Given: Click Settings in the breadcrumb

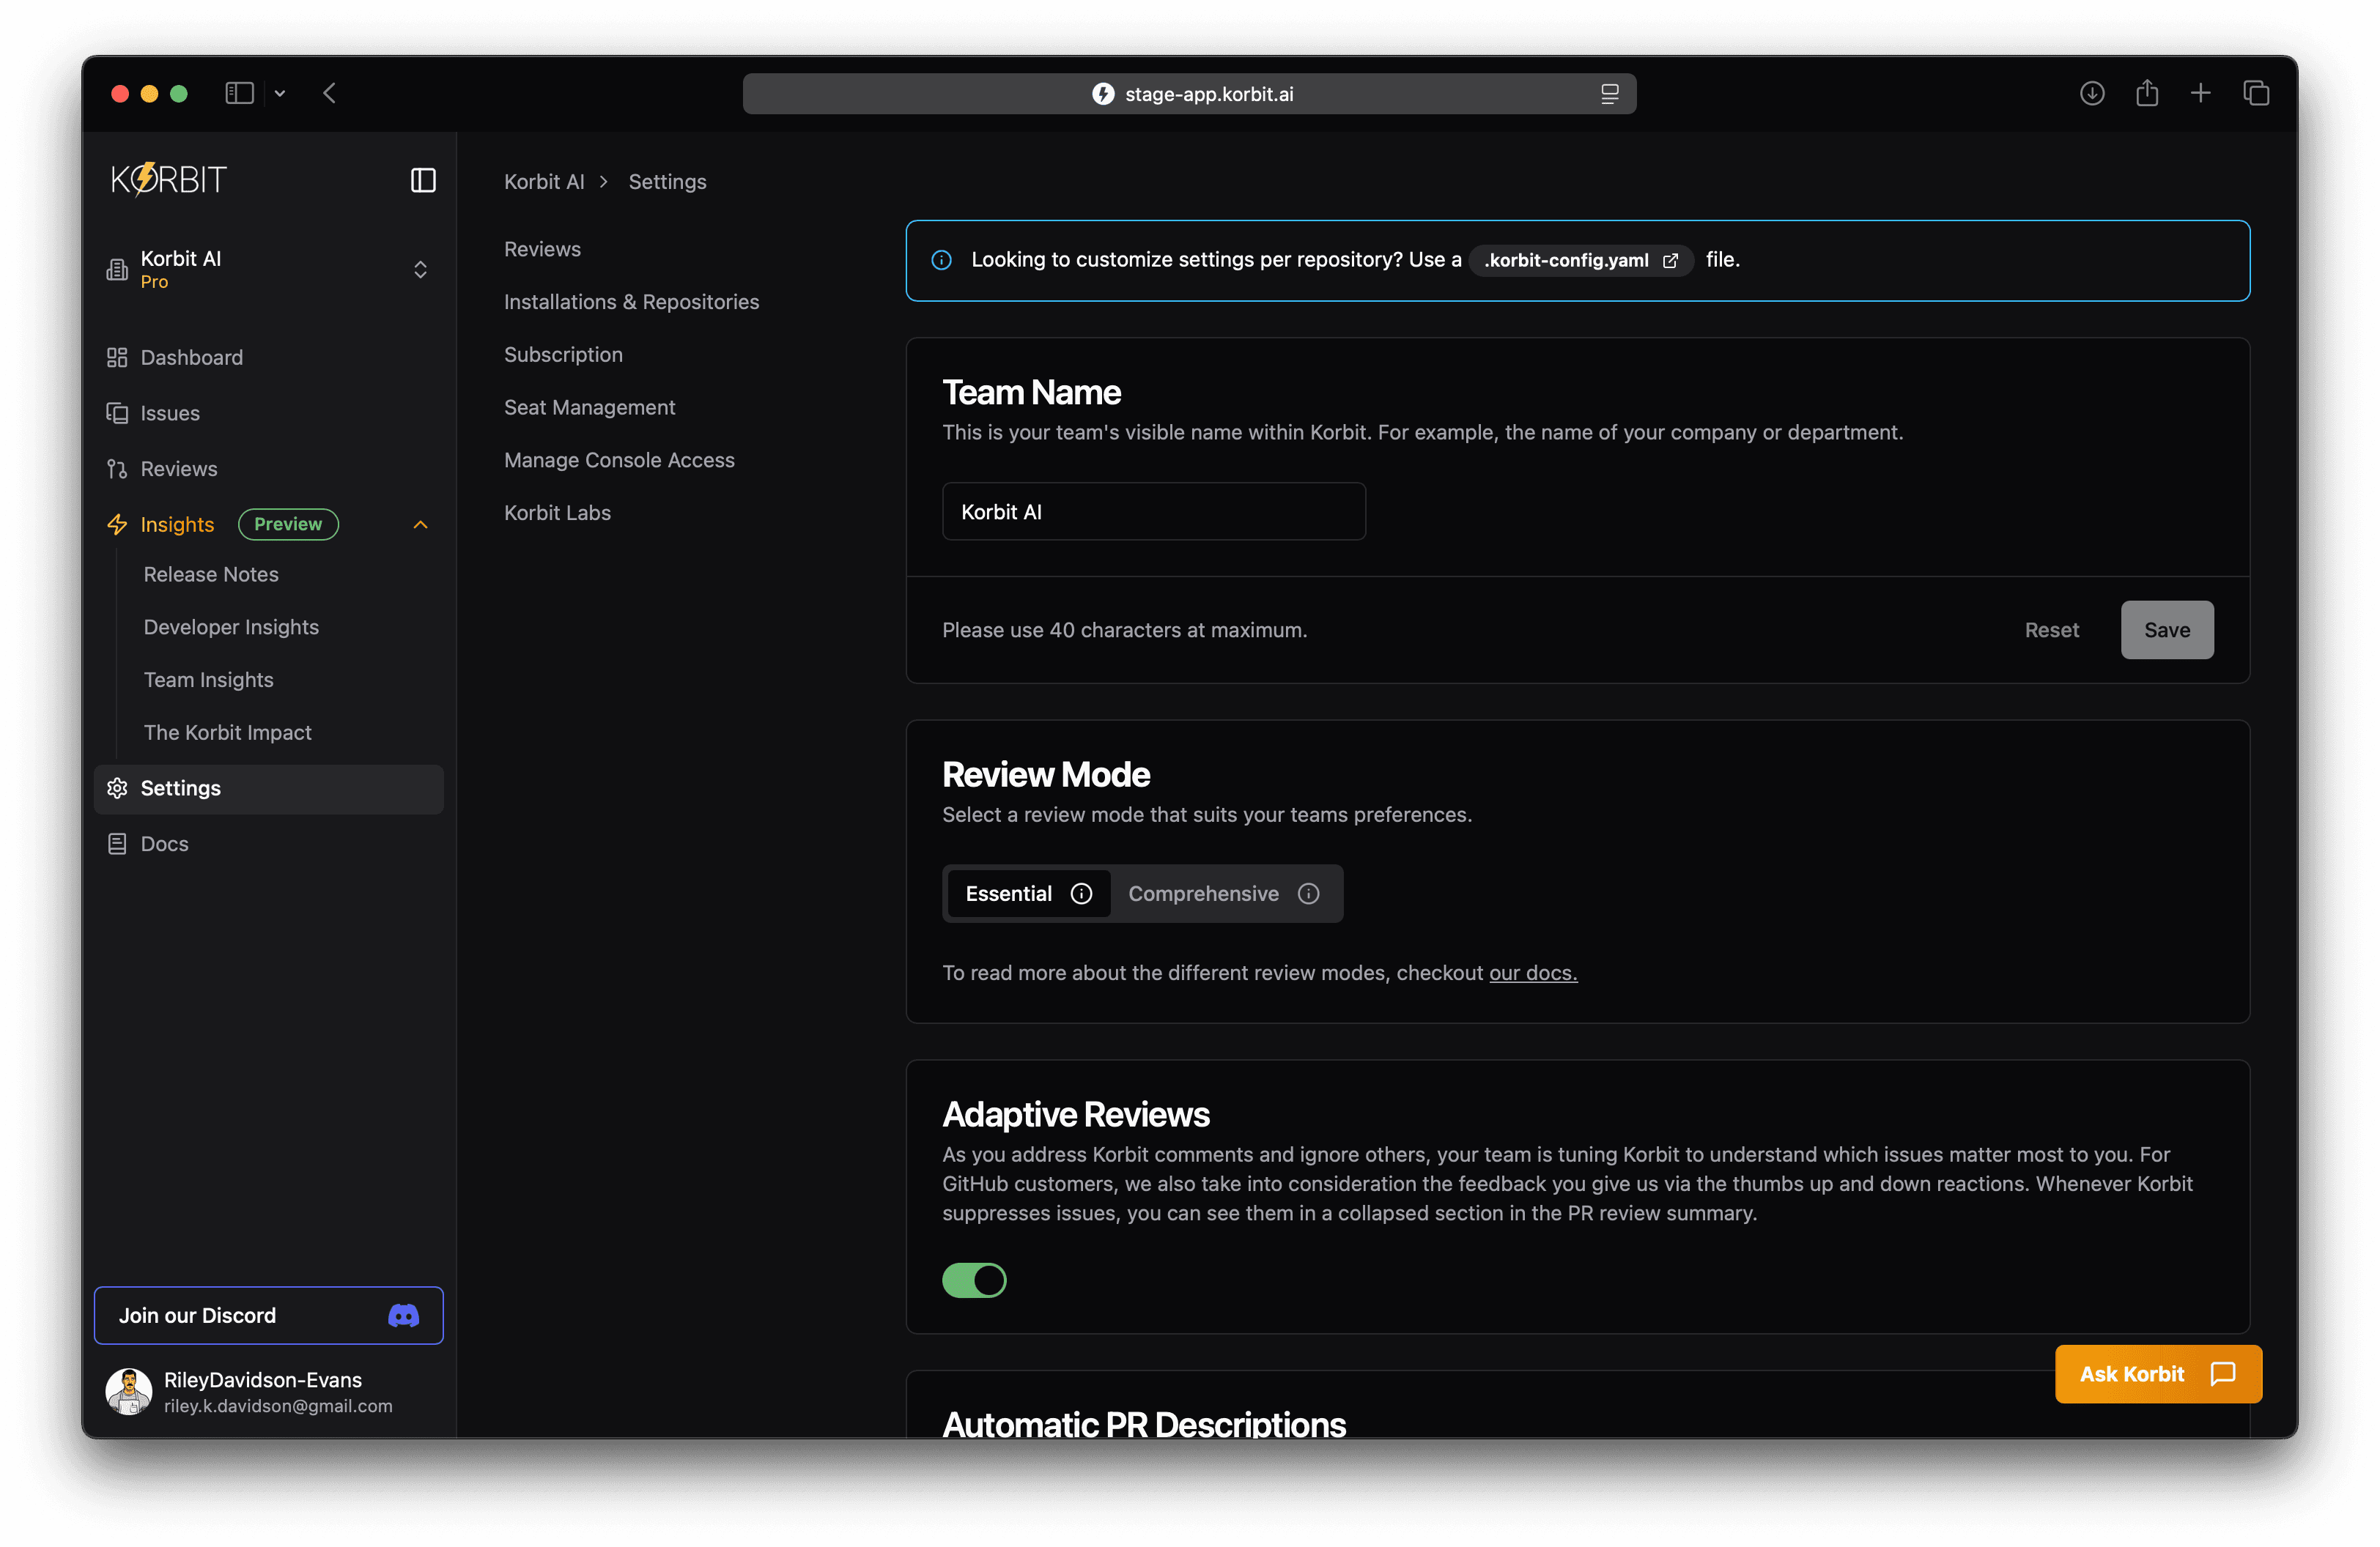Looking at the screenshot, I should 667,182.
